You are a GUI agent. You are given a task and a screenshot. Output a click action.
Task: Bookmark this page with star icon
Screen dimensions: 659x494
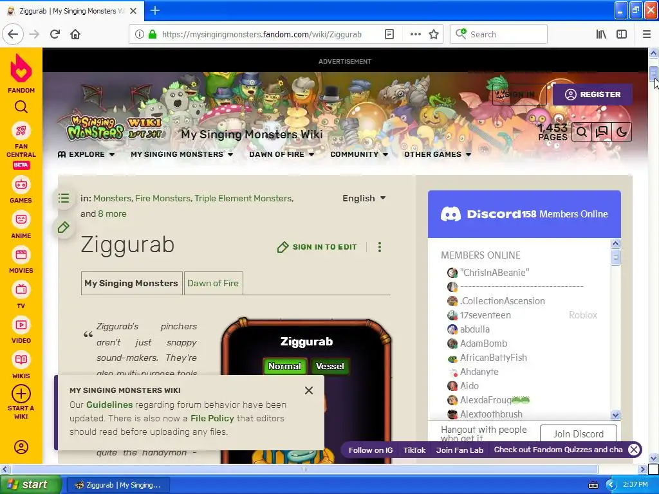coord(434,35)
